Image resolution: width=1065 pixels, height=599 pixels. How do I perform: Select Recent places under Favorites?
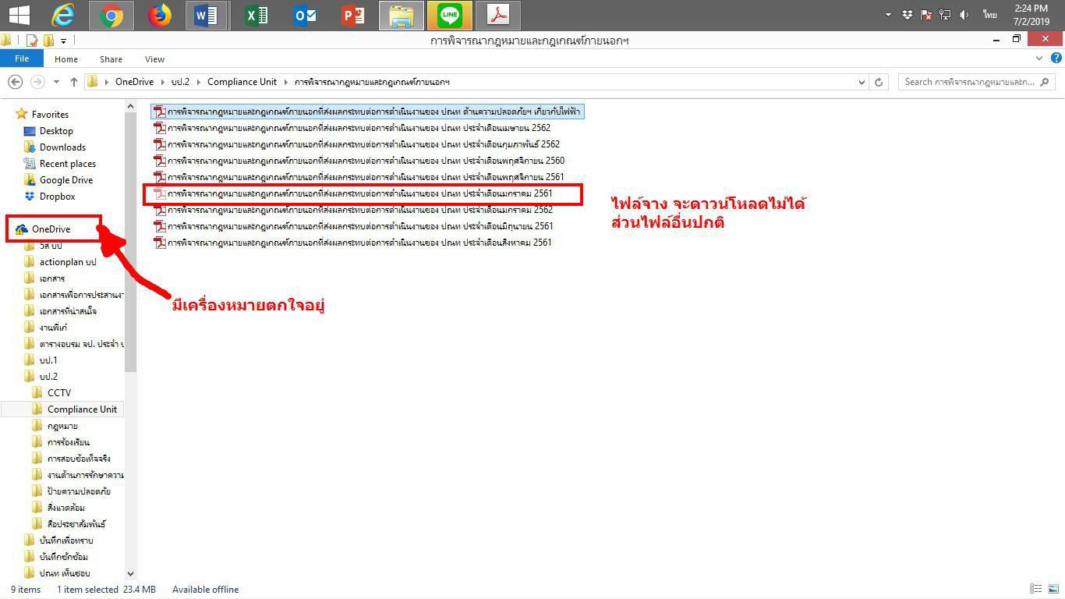point(67,164)
